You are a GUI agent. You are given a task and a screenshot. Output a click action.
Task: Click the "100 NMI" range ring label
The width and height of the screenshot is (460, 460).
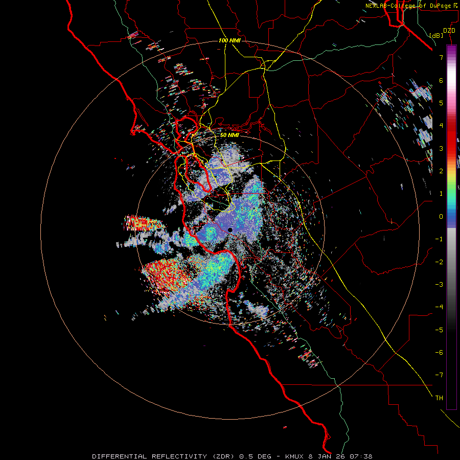point(229,40)
